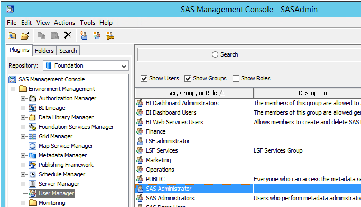Collapse the Monitoring folder node

tap(23, 203)
